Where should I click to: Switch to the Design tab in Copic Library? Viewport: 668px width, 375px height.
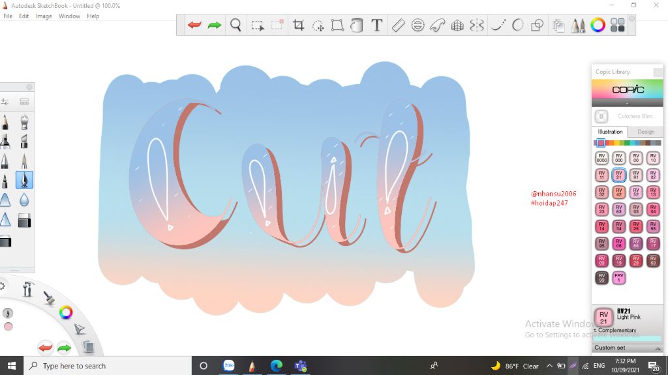(x=645, y=132)
